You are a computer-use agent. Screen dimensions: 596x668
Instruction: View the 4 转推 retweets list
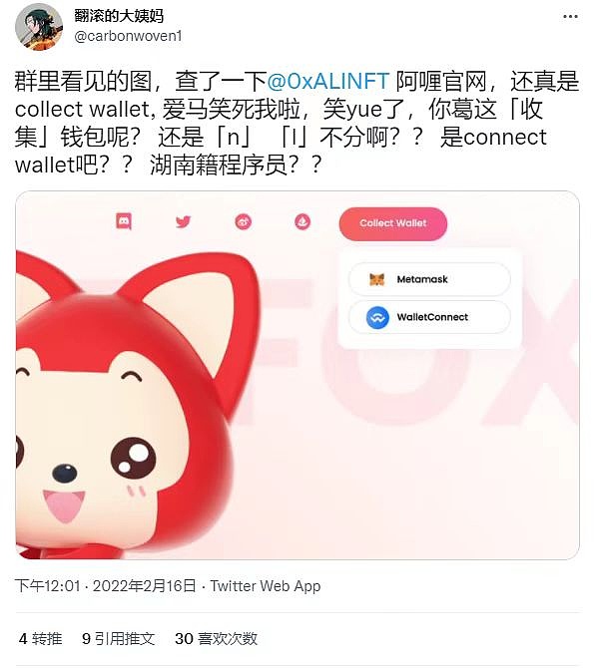[x=41, y=639]
